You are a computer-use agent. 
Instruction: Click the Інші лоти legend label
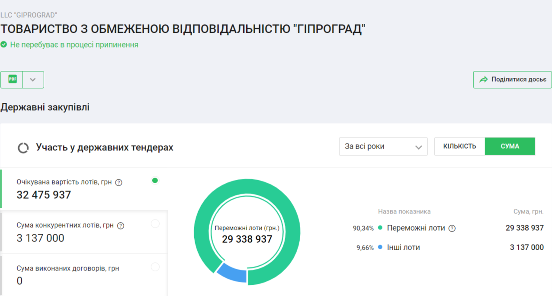coord(403,247)
